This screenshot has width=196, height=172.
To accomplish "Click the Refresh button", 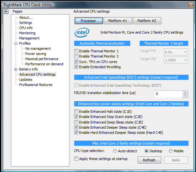I will [149, 160].
